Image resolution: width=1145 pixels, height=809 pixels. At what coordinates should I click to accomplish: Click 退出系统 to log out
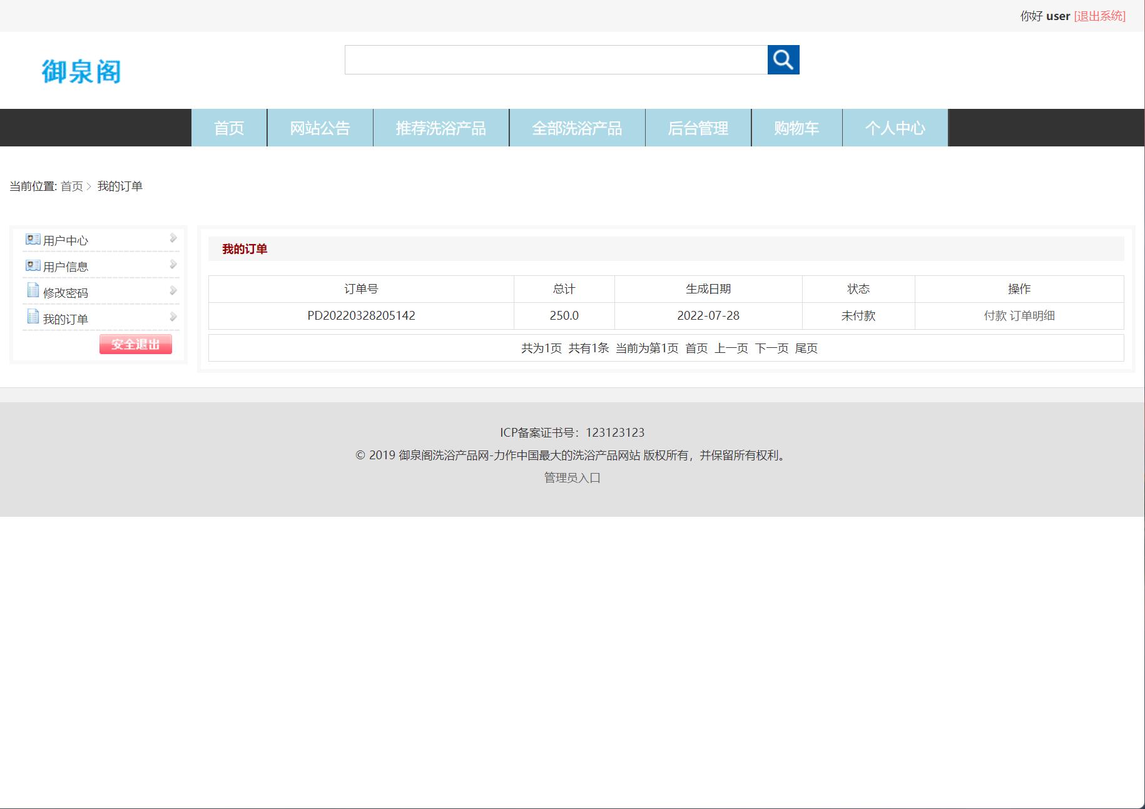(1100, 16)
